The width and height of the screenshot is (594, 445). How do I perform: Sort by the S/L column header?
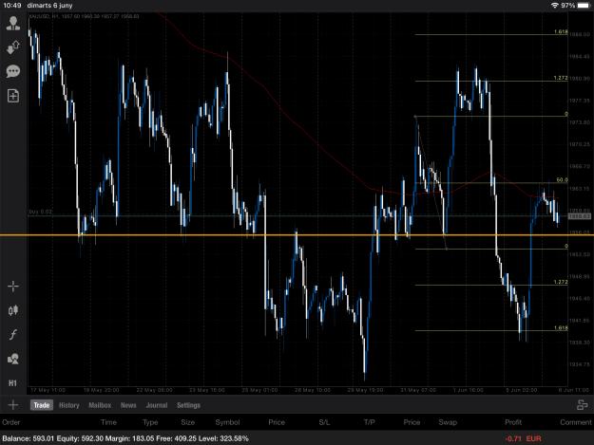[x=324, y=422]
